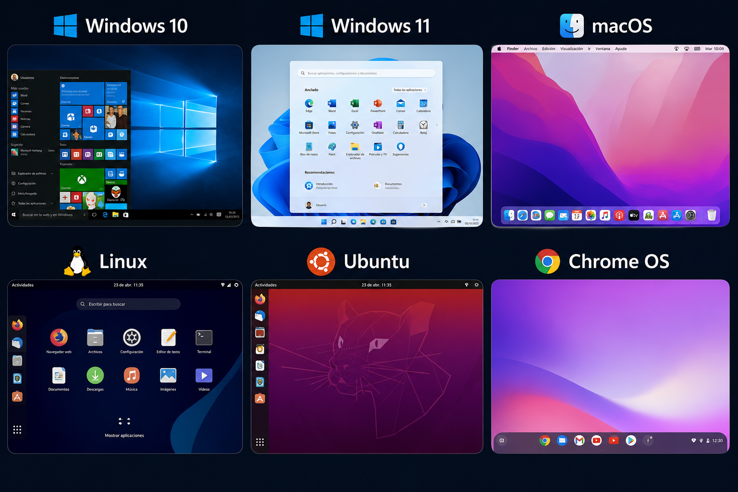Image resolution: width=738 pixels, height=492 pixels.
Task: Click Cortana circle on Windows 10 taskbar
Action: 94,215
